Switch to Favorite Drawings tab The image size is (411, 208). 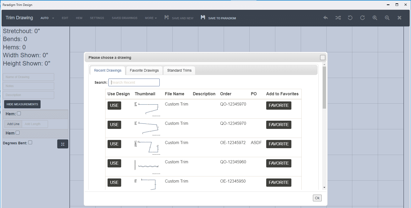pos(144,70)
